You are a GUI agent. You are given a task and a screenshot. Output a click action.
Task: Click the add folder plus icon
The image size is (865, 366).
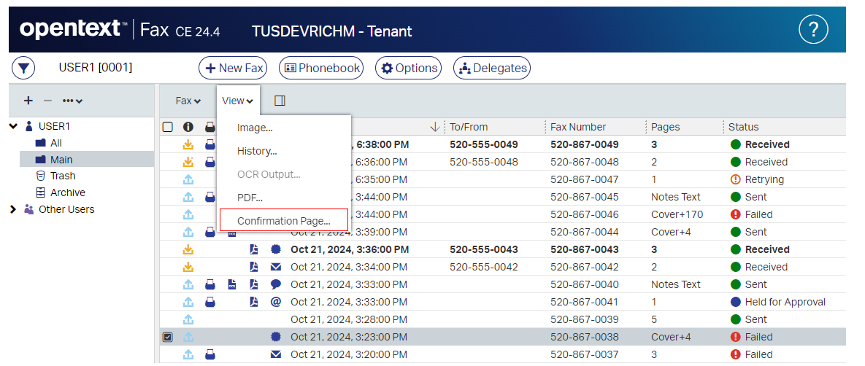tap(28, 101)
